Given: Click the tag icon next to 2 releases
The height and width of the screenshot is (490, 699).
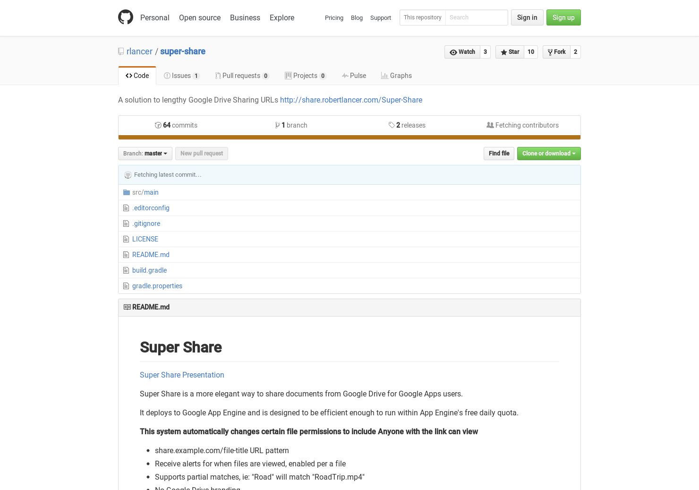Looking at the screenshot, I should (x=392, y=125).
